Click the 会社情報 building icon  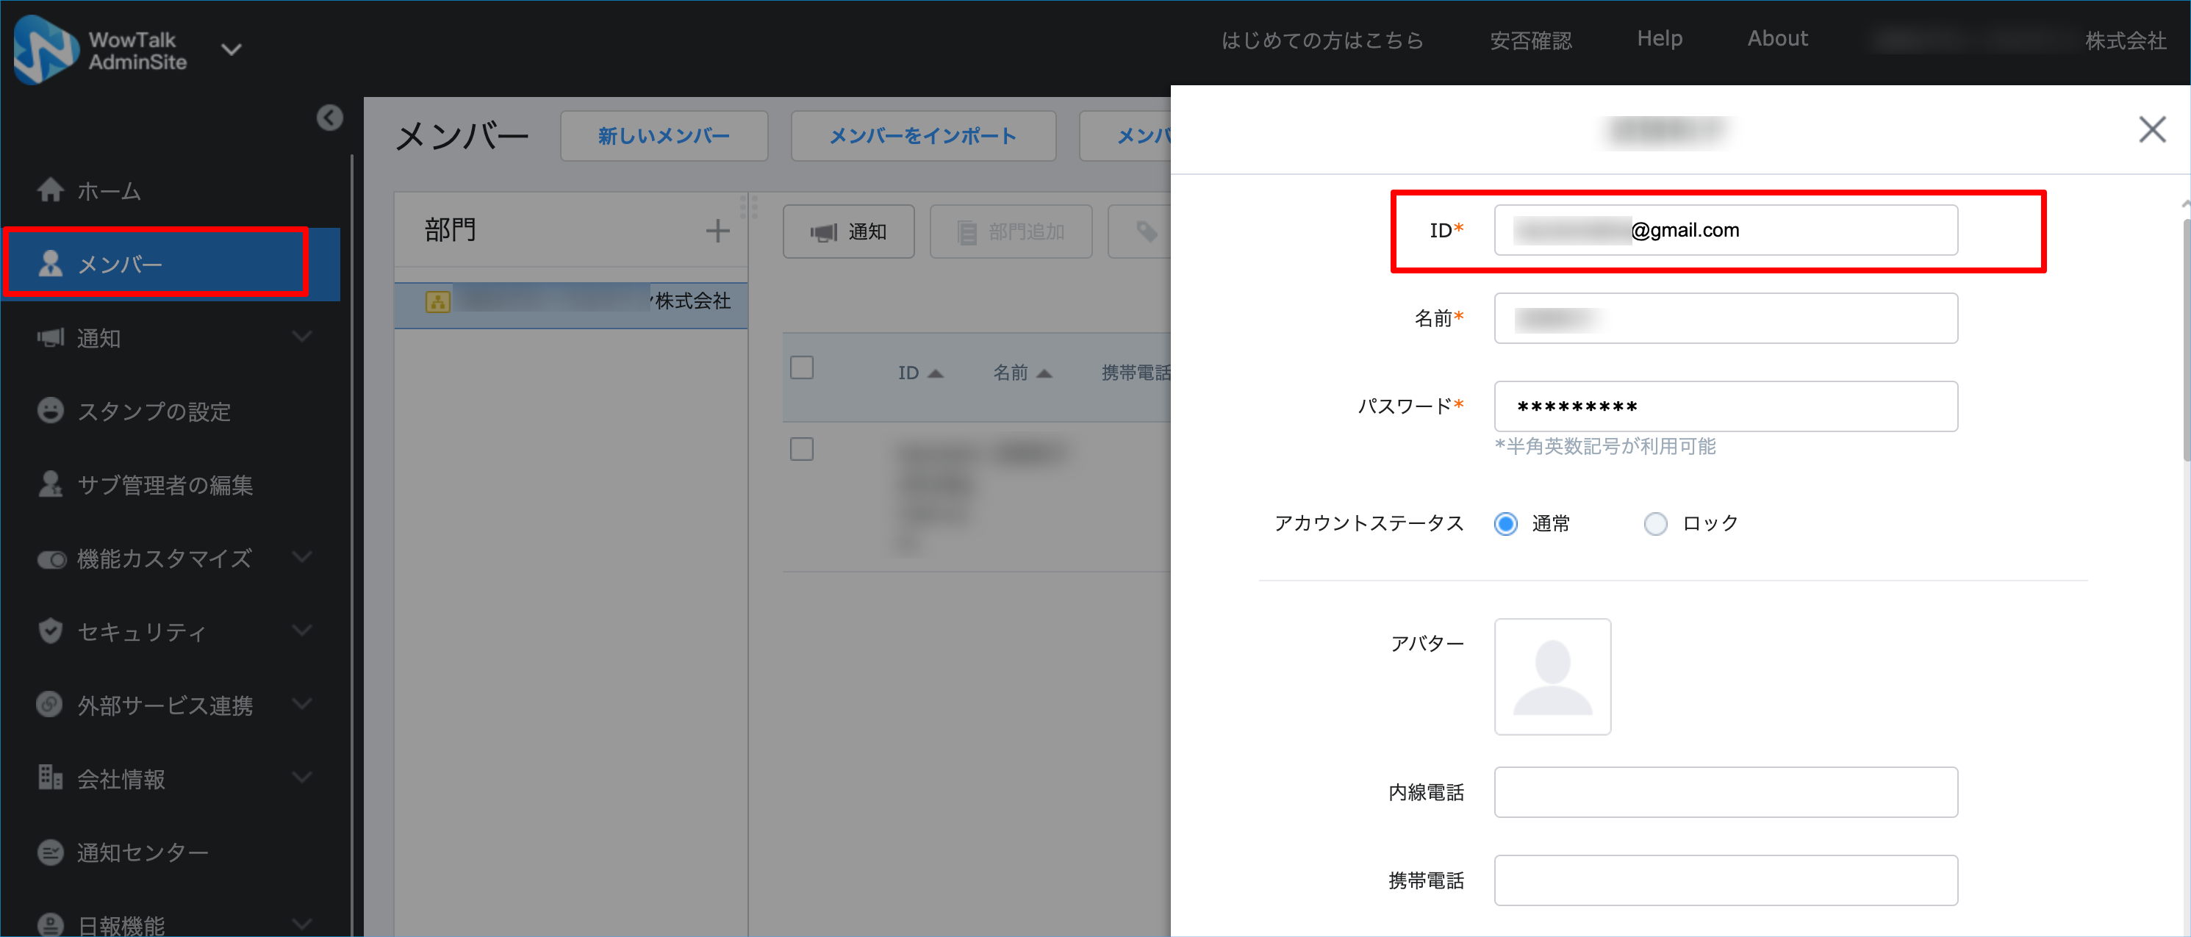click(50, 777)
